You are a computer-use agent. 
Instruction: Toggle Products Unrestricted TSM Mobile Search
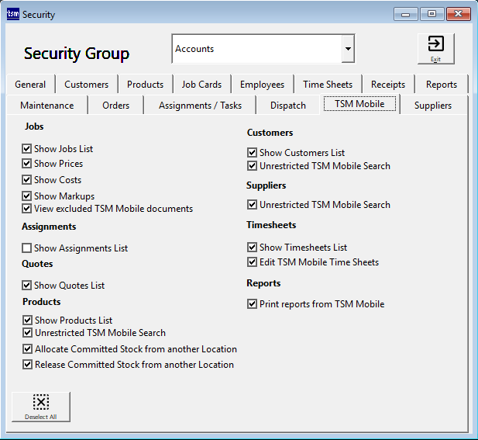(x=27, y=332)
